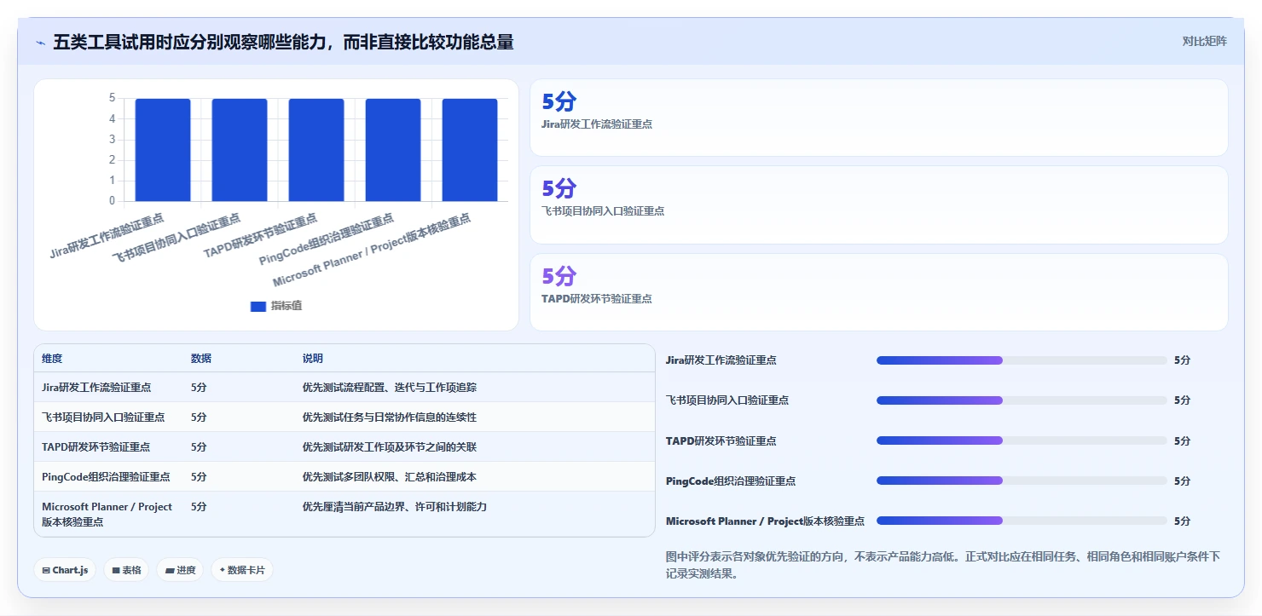1262x616 pixels.
Task: Click the footnote starting 图中评分表示各对象优先验证的方向
Action: [943, 565]
